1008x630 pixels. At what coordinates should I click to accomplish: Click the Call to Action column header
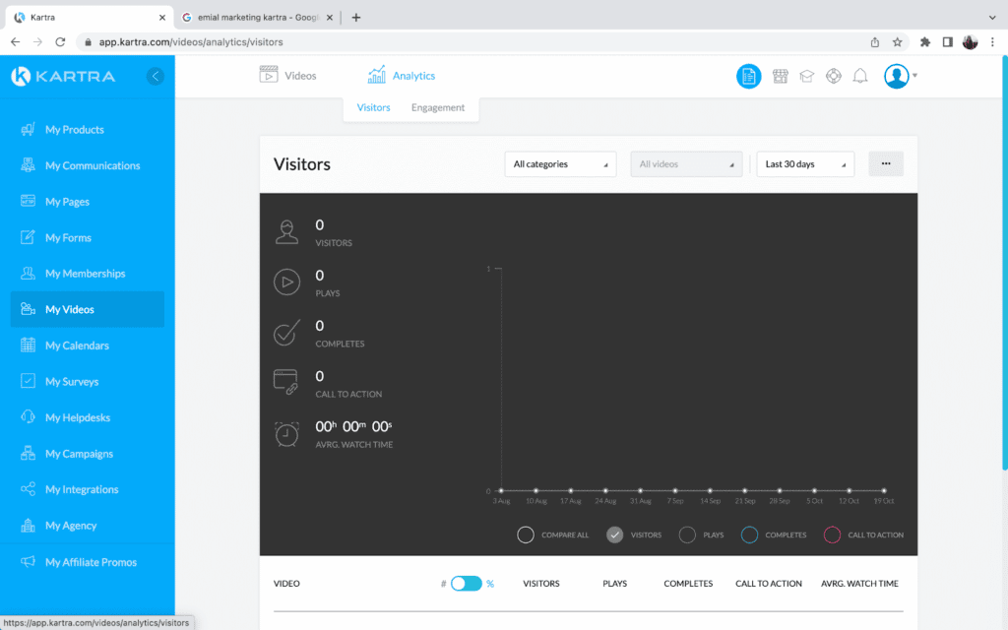769,584
